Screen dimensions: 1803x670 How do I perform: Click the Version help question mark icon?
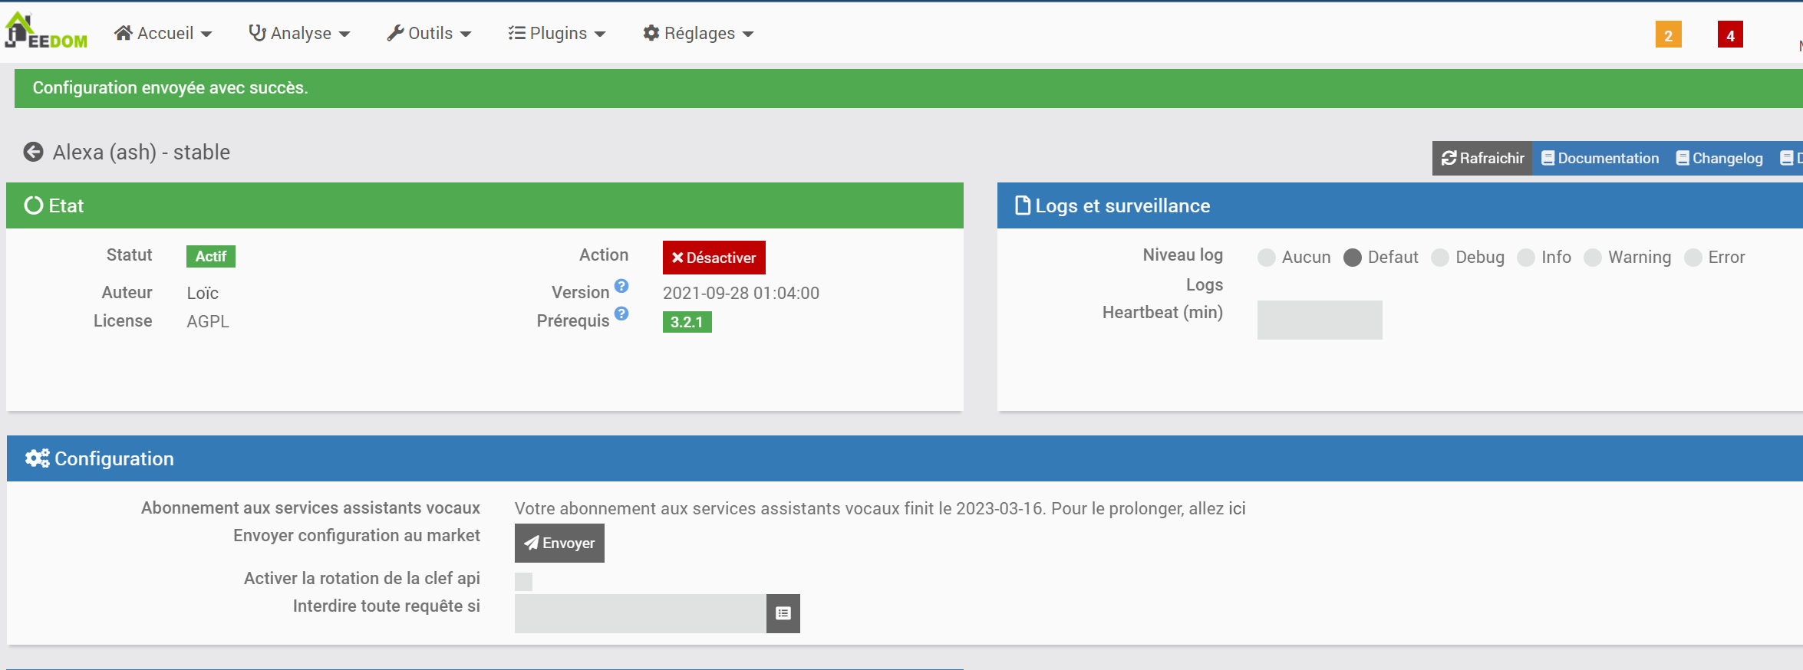coord(621,286)
